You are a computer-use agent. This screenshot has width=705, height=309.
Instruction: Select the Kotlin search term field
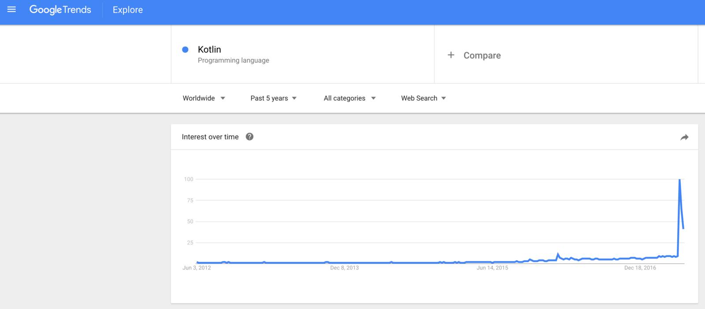[209, 50]
